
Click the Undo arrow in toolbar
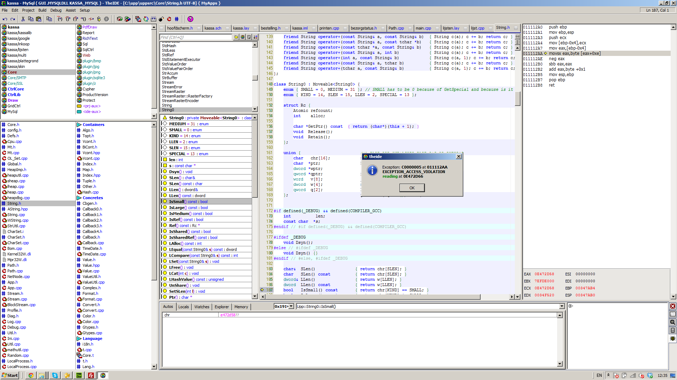point(5,19)
